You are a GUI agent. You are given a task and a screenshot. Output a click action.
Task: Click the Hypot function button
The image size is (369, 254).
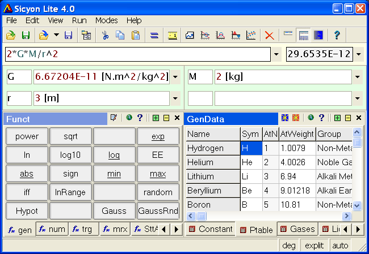[27, 211]
